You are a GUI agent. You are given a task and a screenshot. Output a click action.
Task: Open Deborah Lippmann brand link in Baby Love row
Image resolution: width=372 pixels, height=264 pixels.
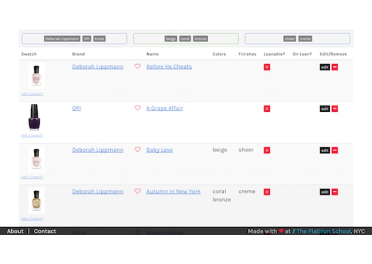coord(98,150)
